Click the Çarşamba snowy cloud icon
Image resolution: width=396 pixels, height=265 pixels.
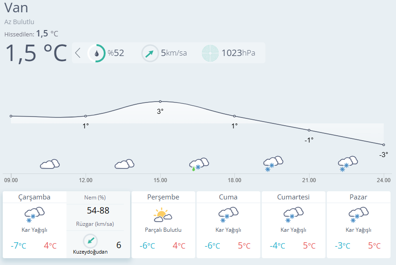[35, 214]
